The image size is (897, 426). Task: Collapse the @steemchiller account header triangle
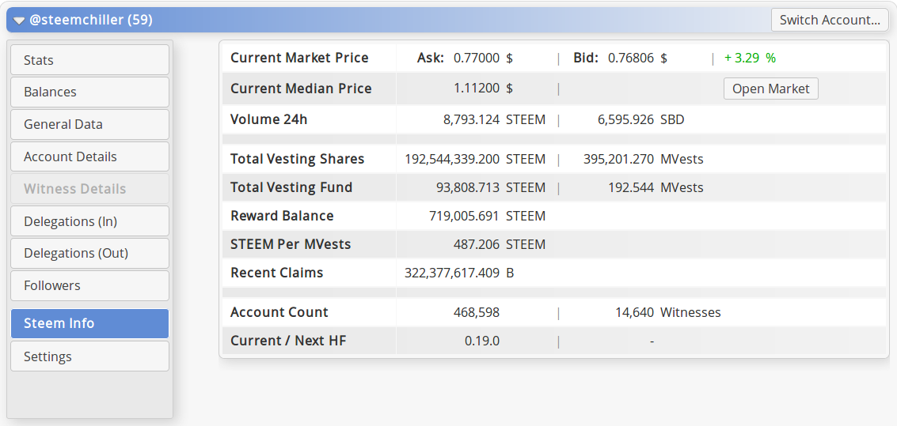pyautogui.click(x=20, y=21)
